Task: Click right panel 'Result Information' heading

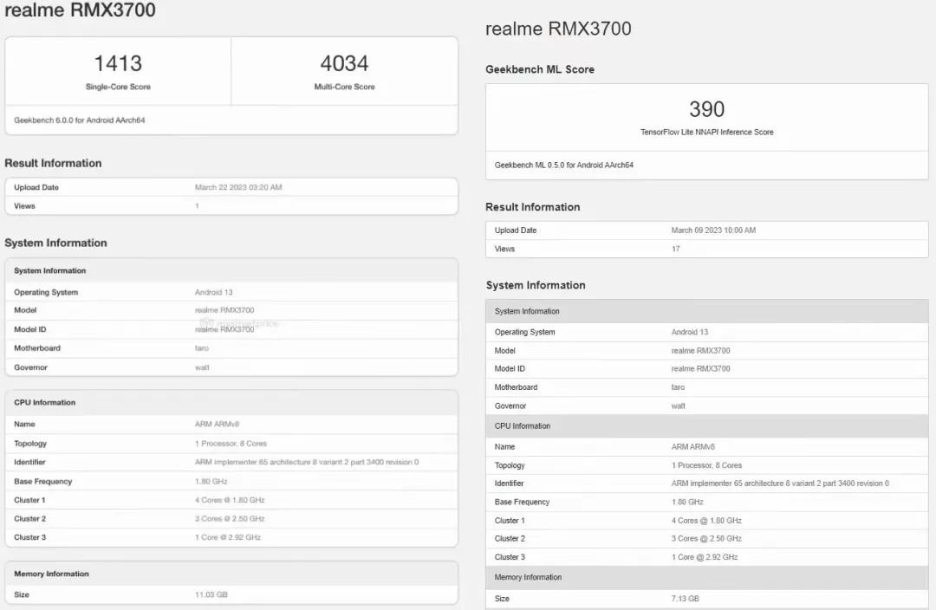Action: (532, 207)
